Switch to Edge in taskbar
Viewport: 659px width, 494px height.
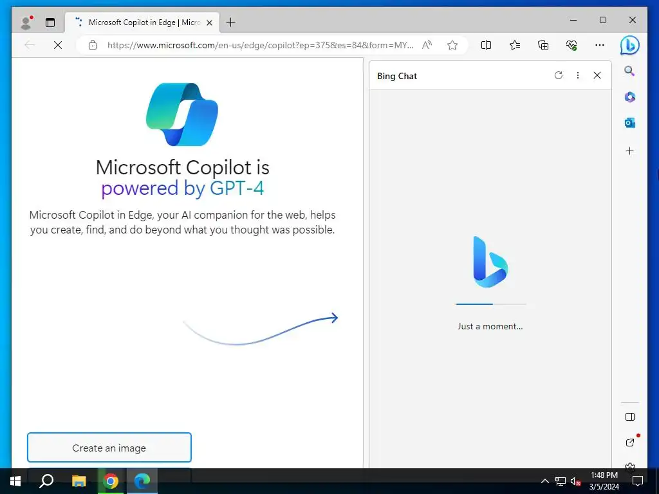[x=142, y=481]
